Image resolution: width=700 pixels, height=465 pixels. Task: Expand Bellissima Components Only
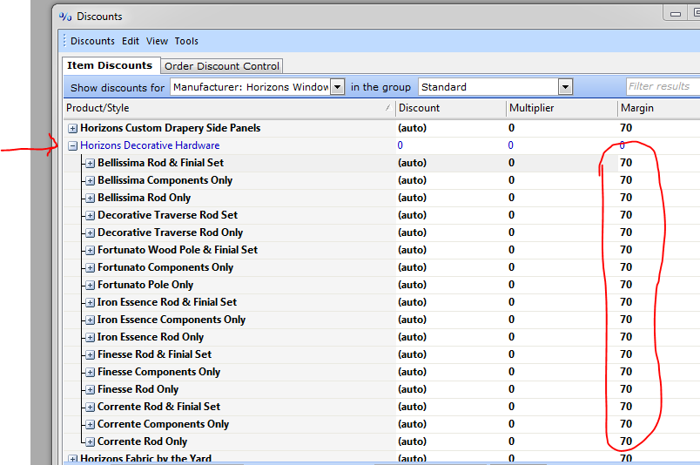point(91,181)
